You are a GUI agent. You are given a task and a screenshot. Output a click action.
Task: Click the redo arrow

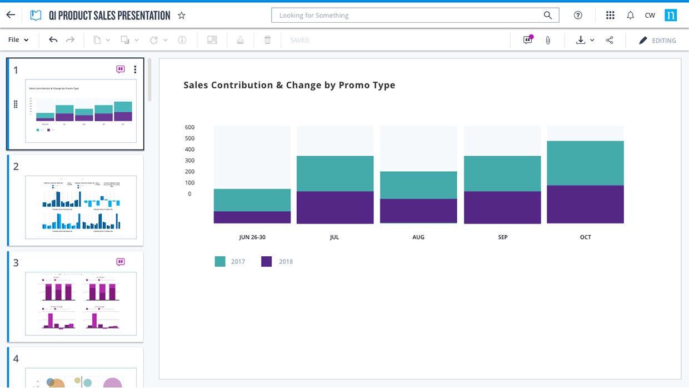pyautogui.click(x=70, y=39)
